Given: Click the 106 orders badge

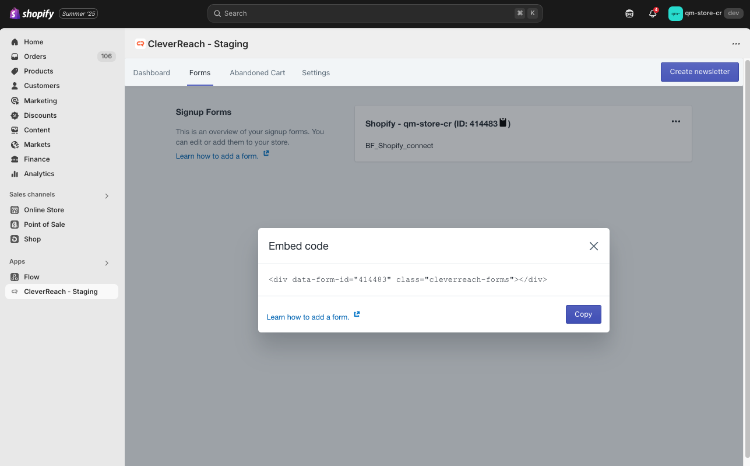Looking at the screenshot, I should click(x=106, y=57).
